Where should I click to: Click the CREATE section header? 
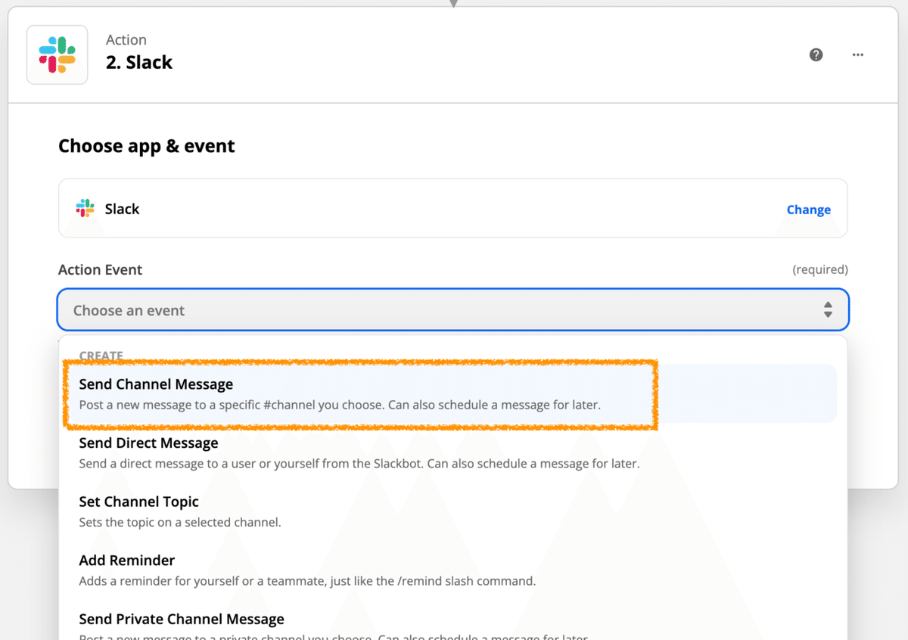click(101, 355)
